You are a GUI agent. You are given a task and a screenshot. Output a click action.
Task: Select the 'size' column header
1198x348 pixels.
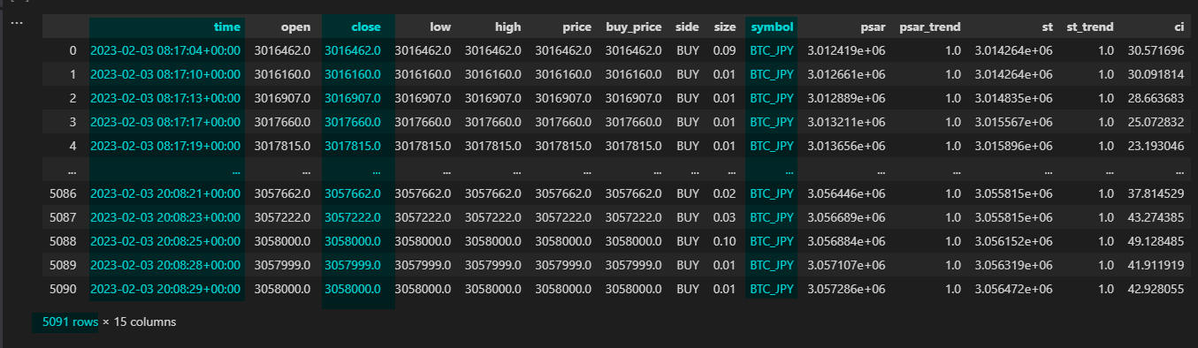pyautogui.click(x=724, y=27)
